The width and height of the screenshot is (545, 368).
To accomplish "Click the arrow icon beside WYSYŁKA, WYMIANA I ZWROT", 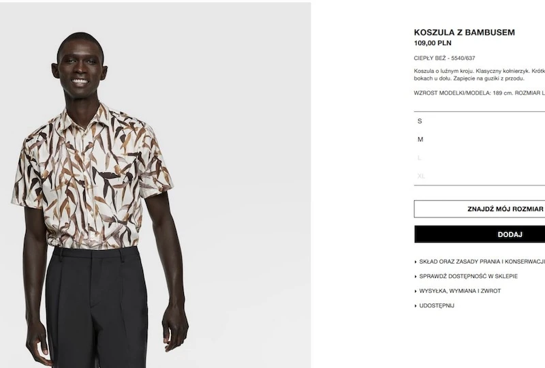I will 416,291.
